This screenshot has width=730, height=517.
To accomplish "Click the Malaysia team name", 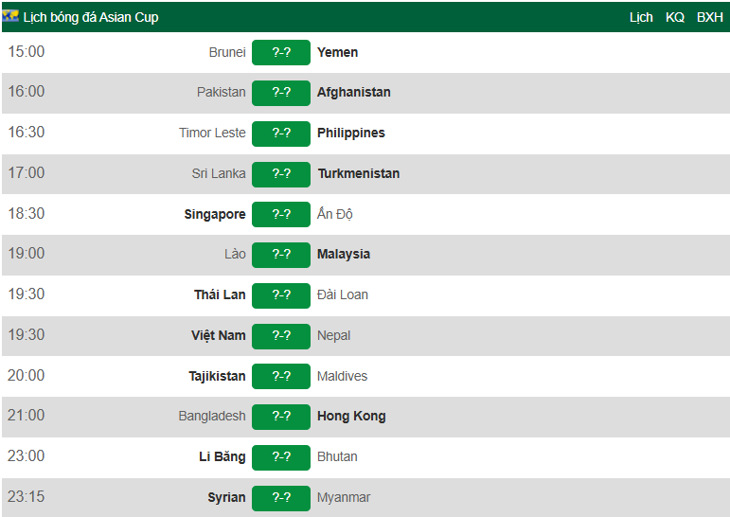I will 344,255.
